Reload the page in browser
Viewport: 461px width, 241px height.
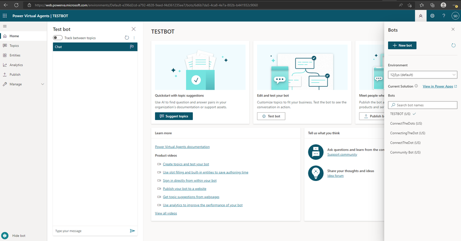pyautogui.click(x=16, y=5)
